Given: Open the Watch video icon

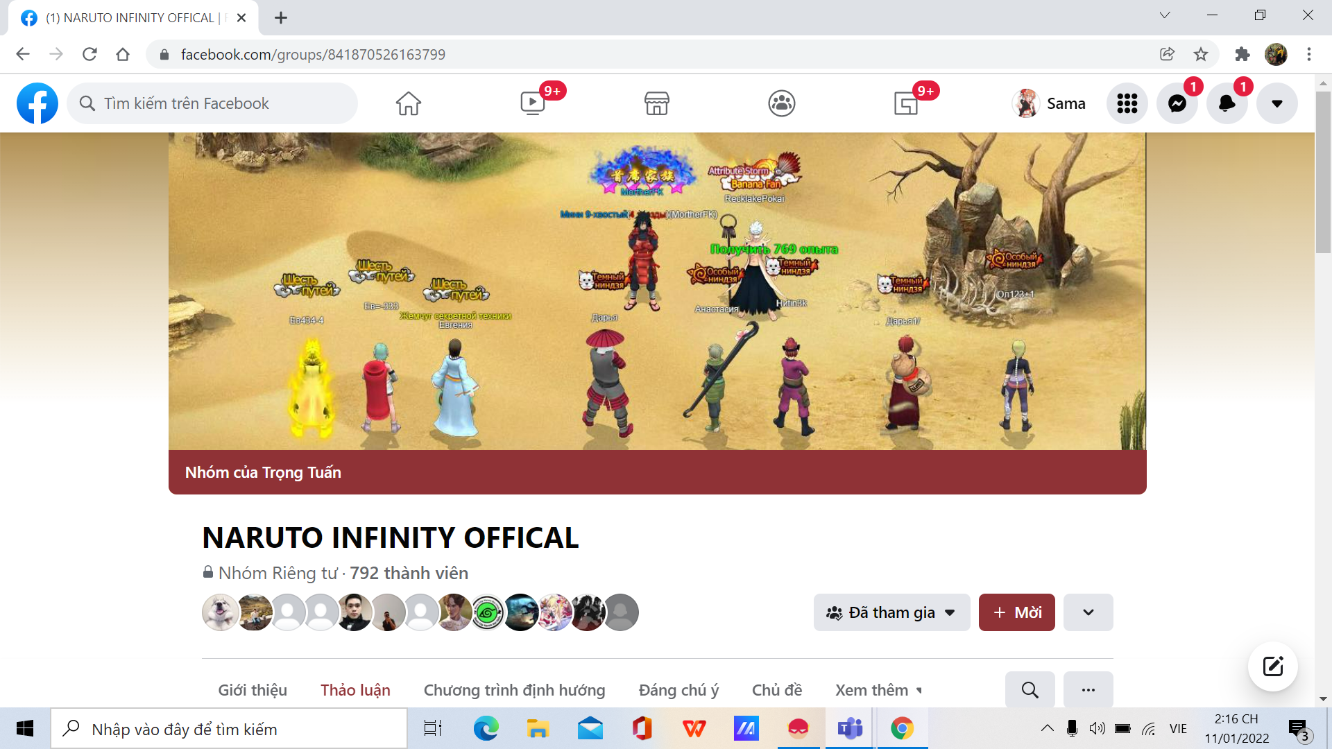Looking at the screenshot, I should (533, 103).
